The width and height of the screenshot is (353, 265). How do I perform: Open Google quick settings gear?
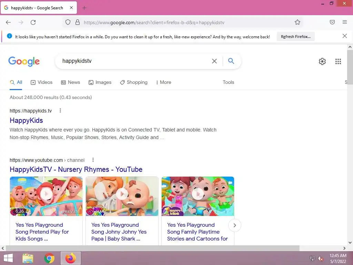(x=322, y=61)
